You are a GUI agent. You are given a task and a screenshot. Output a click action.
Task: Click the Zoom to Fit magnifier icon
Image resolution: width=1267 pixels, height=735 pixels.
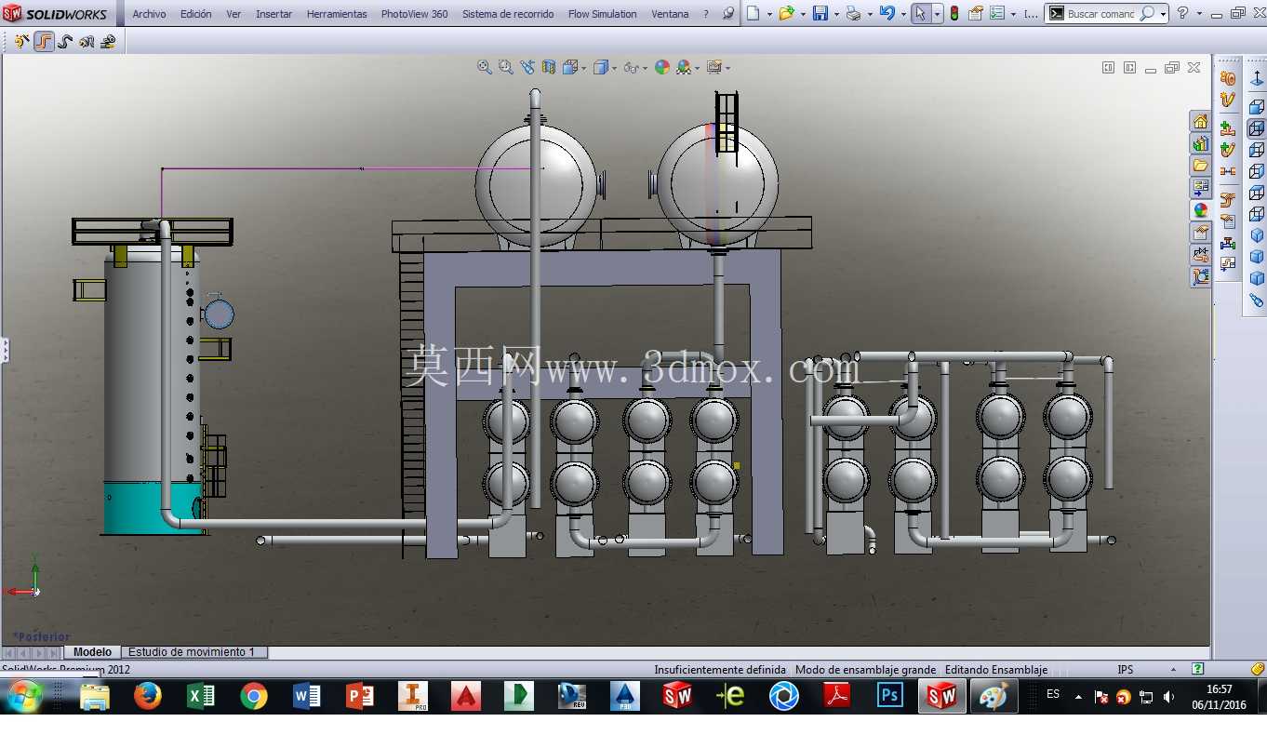[x=484, y=67]
